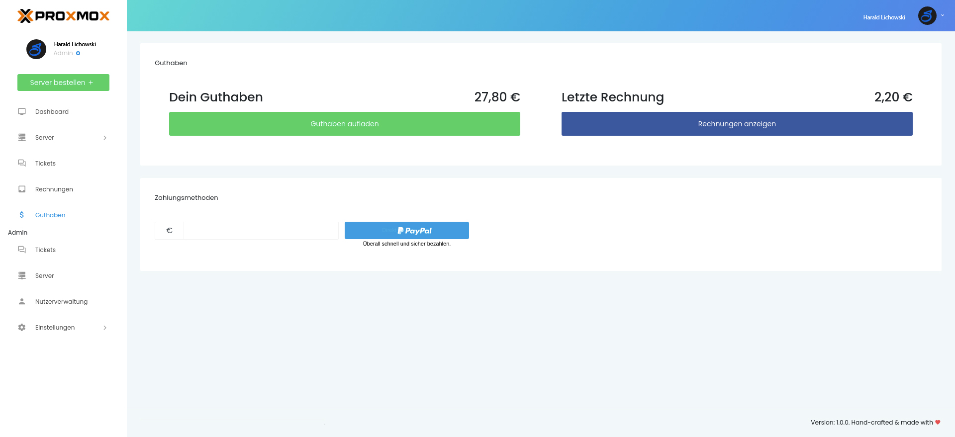Open Tickets in the main sidebar menu
The image size is (955, 437).
click(45, 164)
